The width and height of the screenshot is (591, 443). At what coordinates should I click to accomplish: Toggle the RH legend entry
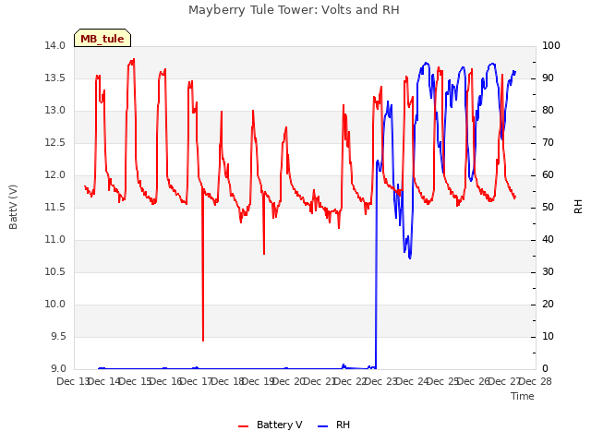pyautogui.click(x=334, y=425)
